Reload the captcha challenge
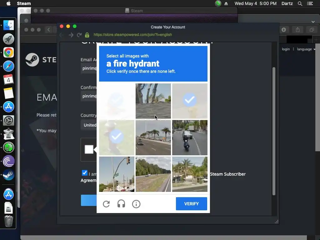320x240 pixels. click(x=106, y=204)
